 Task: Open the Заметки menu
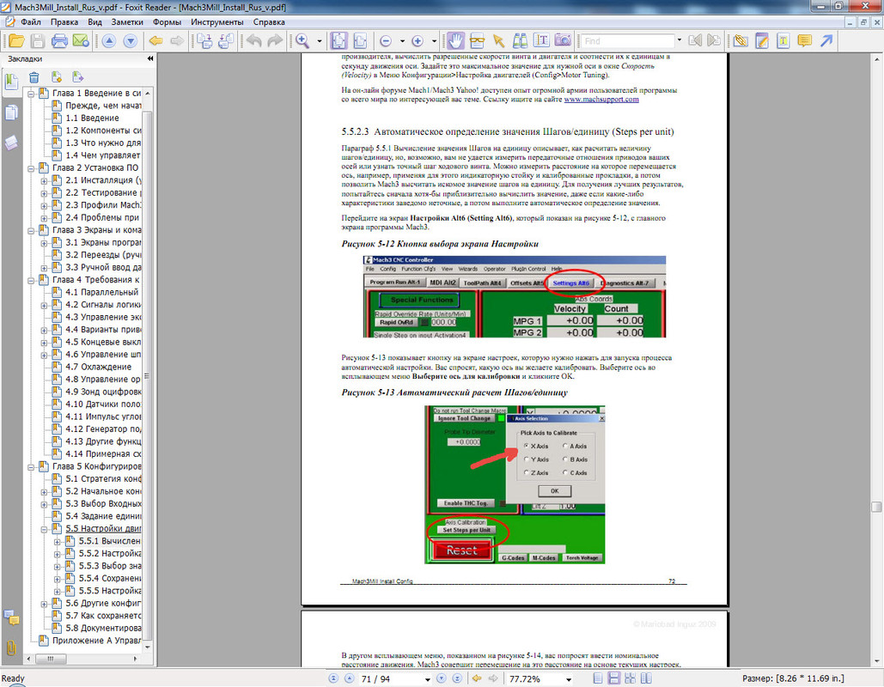click(x=127, y=22)
